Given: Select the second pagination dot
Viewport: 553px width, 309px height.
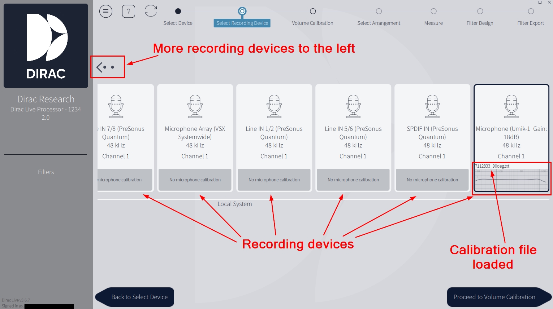Looking at the screenshot, I should (x=113, y=67).
